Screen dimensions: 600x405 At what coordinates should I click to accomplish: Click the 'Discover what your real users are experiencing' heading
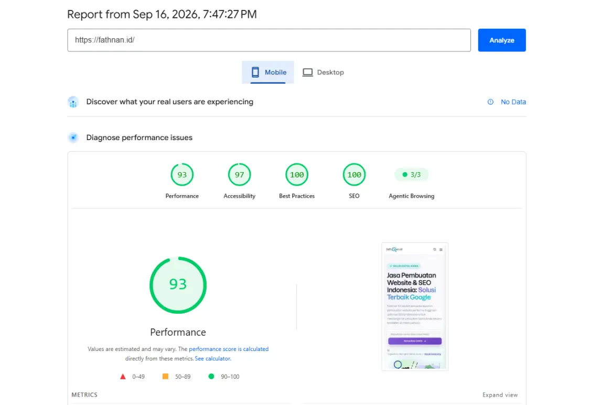click(x=169, y=102)
